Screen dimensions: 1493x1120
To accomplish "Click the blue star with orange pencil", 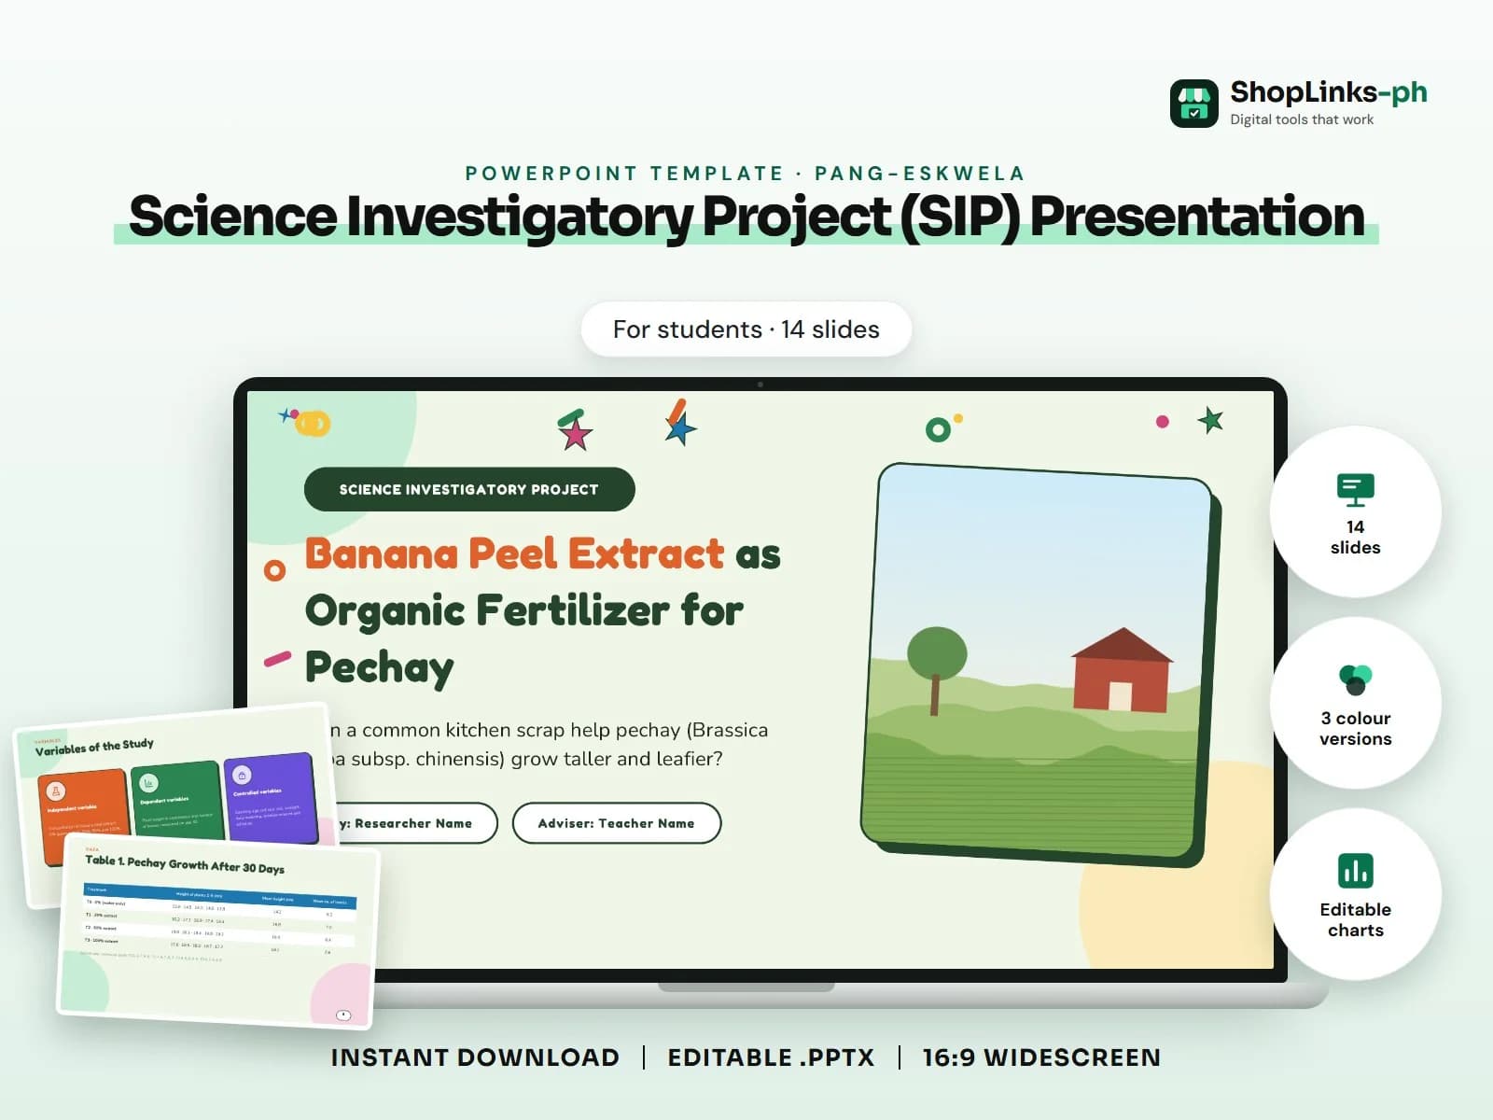I will tap(680, 423).
